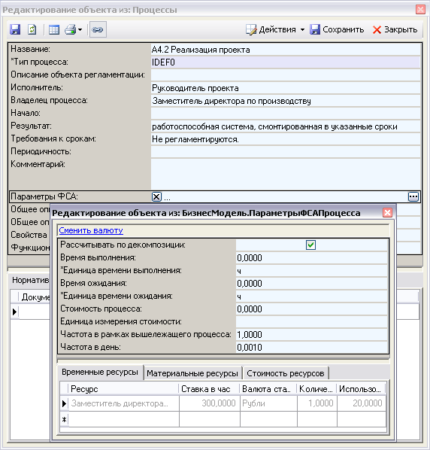This screenshot has height=450, width=430.
Task: Click the Время выполнения value field
Action: 311,257
